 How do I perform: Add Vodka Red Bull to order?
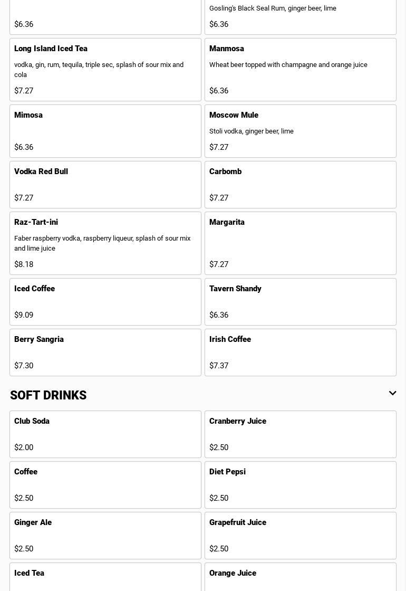pos(105,185)
